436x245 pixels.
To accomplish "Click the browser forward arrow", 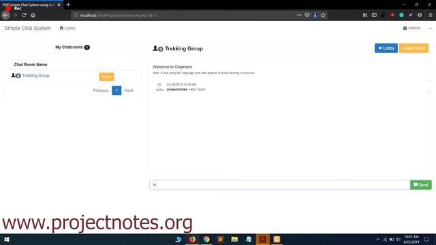I will [x=15, y=15].
